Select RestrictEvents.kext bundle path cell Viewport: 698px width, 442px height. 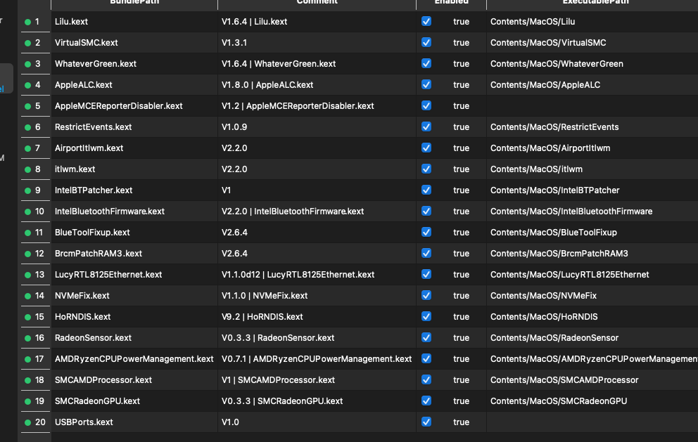point(134,126)
